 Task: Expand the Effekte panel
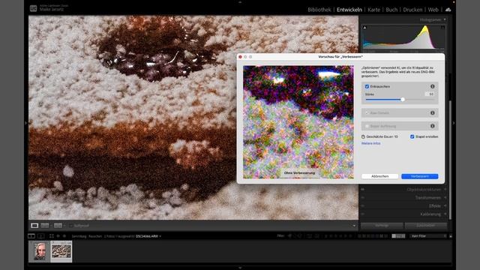pos(445,206)
